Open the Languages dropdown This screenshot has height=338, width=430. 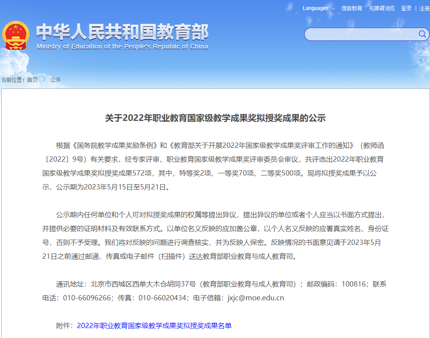coord(319,8)
